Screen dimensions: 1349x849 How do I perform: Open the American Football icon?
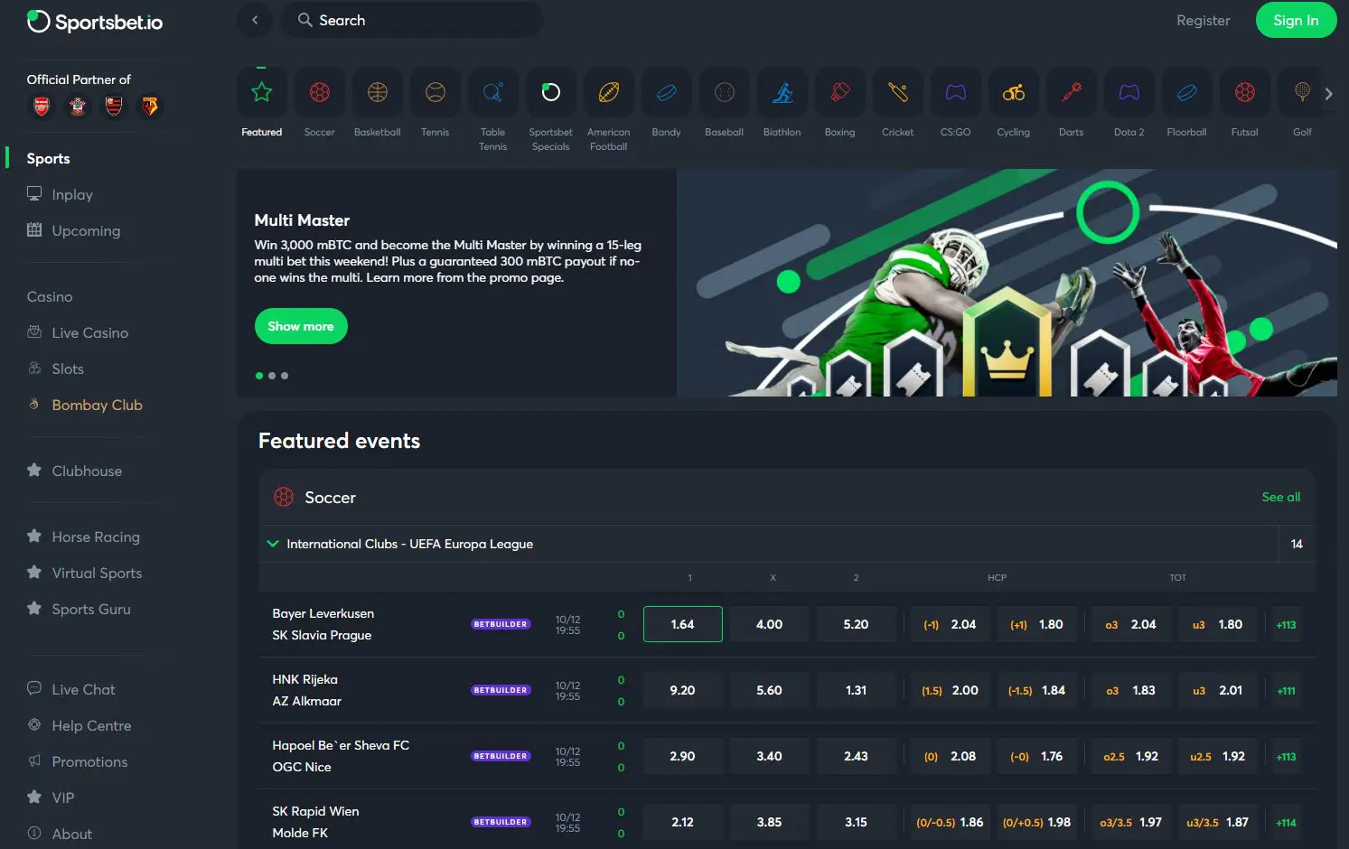608,92
